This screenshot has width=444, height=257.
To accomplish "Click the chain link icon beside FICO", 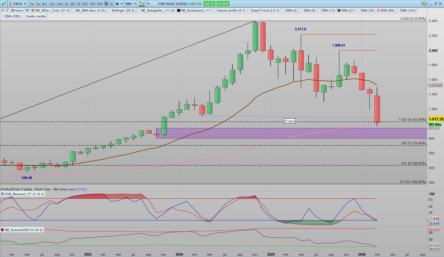I will click(10, 3).
